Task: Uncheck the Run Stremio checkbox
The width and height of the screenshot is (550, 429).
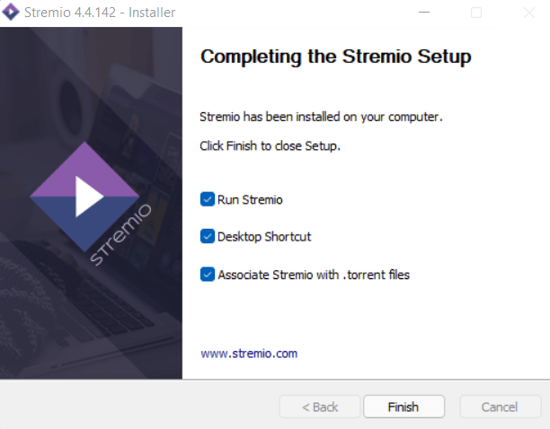Action: pyautogui.click(x=208, y=199)
